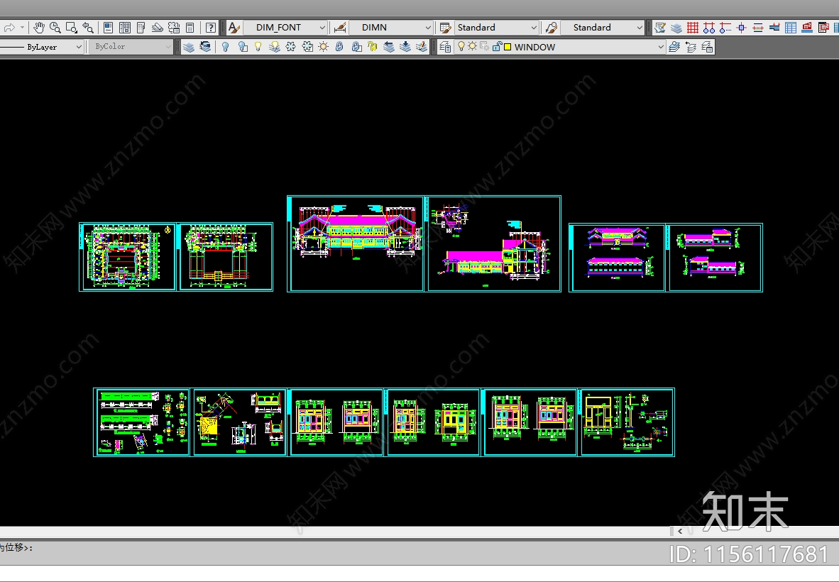
Task: Activate the Zoom Realtime tool
Action: (x=55, y=27)
